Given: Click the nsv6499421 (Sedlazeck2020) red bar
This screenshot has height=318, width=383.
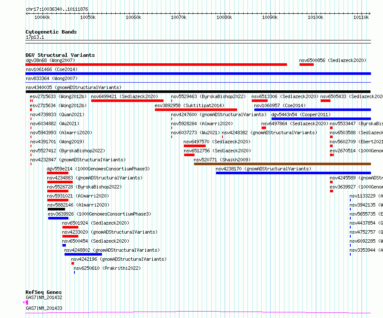Looking at the screenshot, I should [127, 101].
